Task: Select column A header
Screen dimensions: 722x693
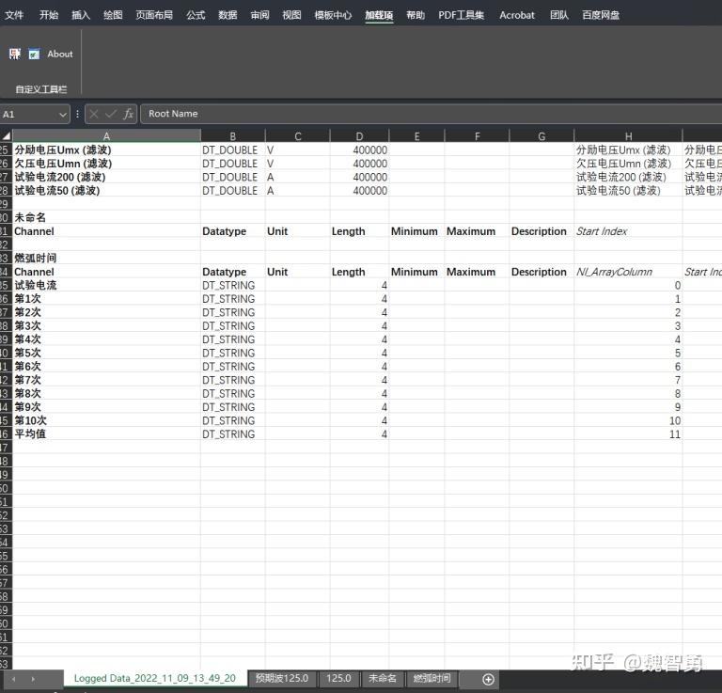Action: coord(106,135)
